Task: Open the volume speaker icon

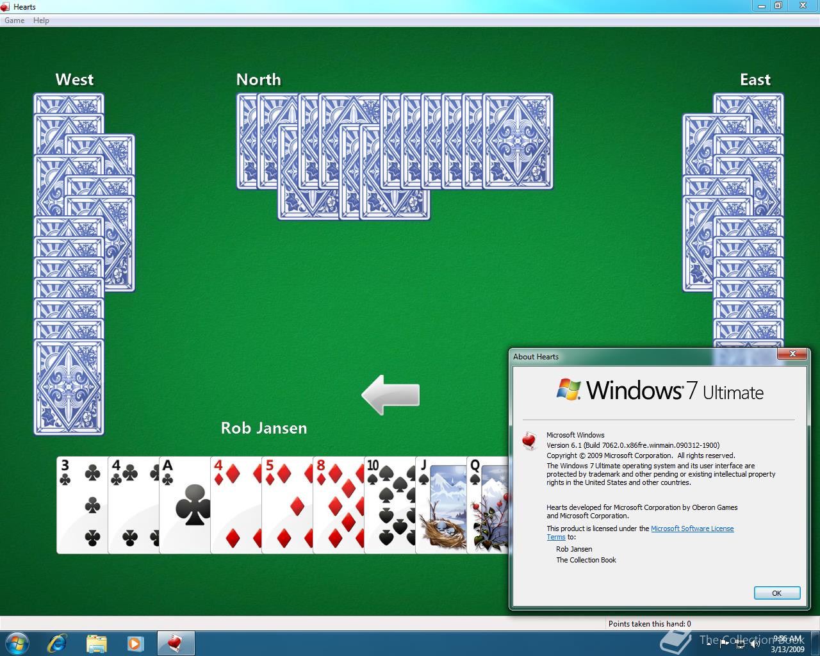Action: [x=756, y=644]
